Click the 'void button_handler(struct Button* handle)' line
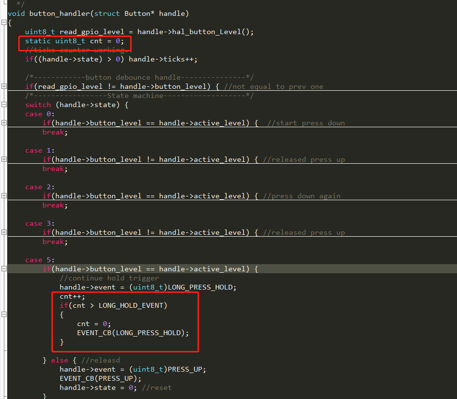 click(98, 13)
